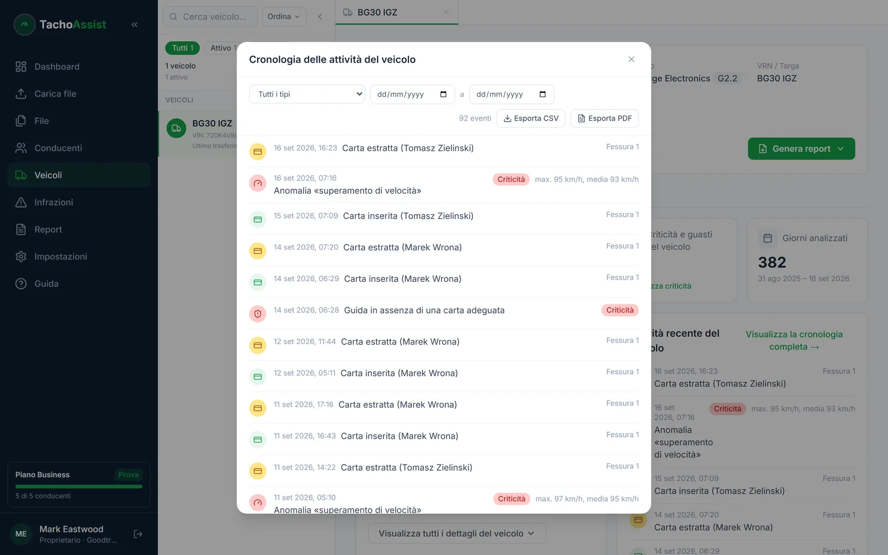Click the Criticità badge on 16 set 07:16 event
Image resolution: width=888 pixels, height=555 pixels.
click(511, 179)
